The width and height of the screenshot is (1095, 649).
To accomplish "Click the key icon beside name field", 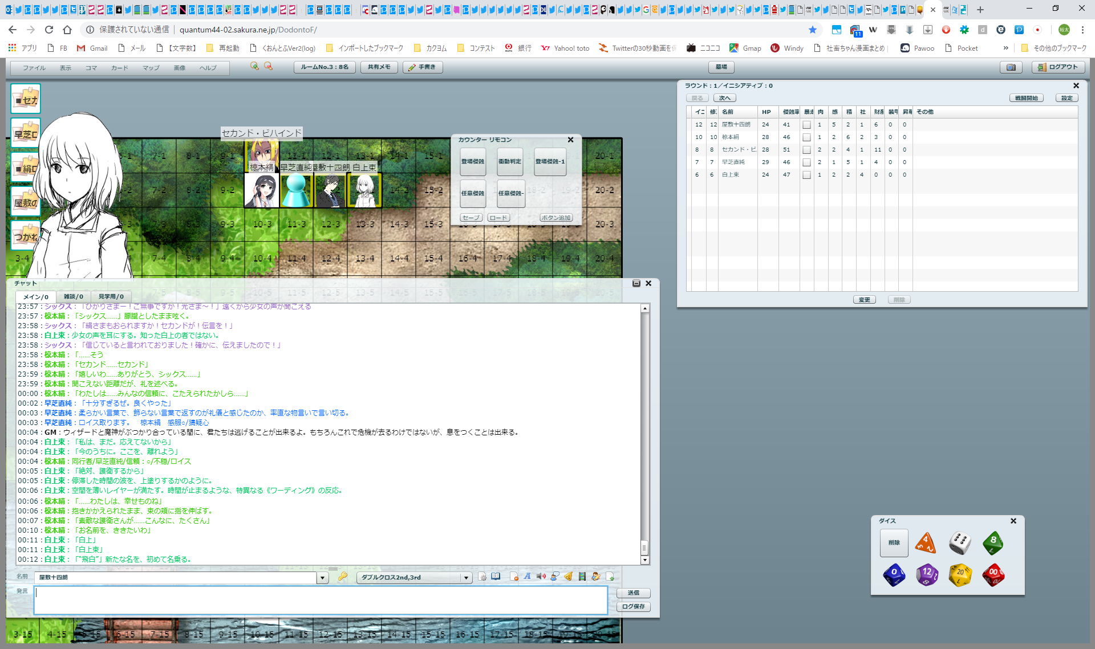I will click(342, 577).
